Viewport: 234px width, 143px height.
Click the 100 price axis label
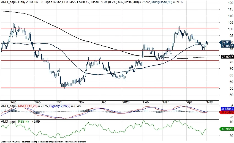(x=231, y=29)
